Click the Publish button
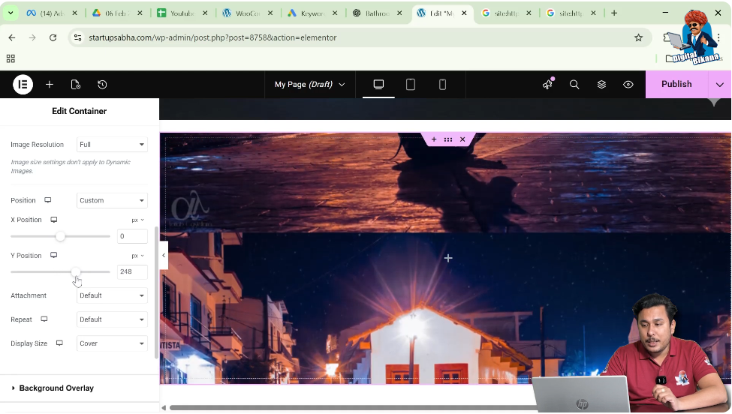 tap(676, 85)
